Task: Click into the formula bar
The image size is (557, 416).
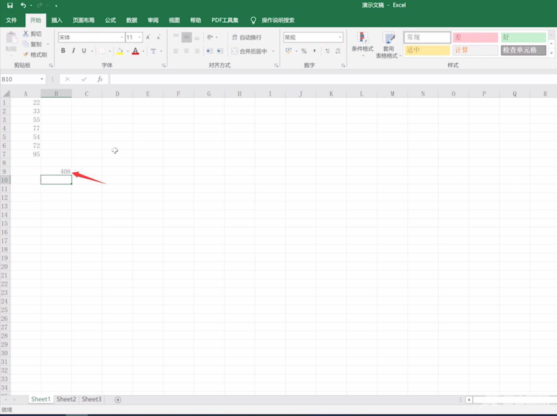Action: [333, 79]
